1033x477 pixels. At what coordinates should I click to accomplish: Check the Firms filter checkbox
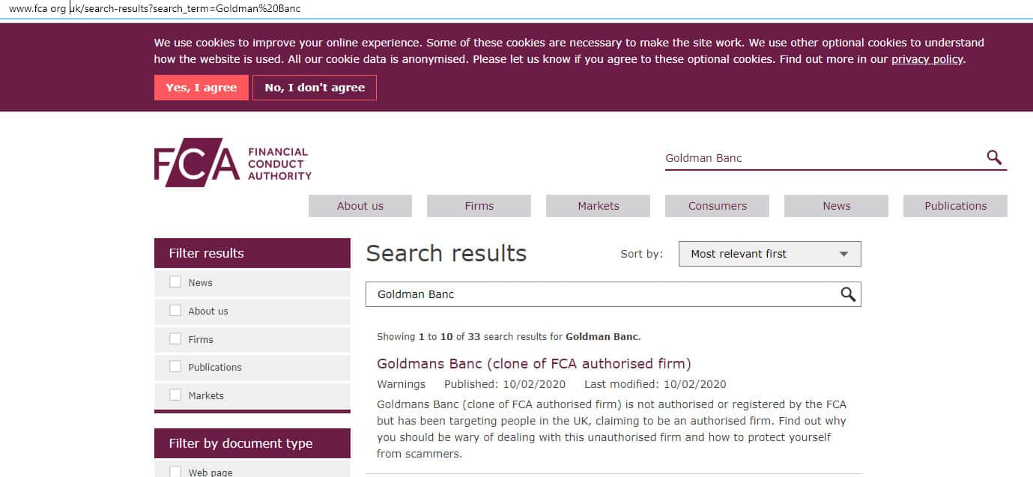pyautogui.click(x=175, y=339)
